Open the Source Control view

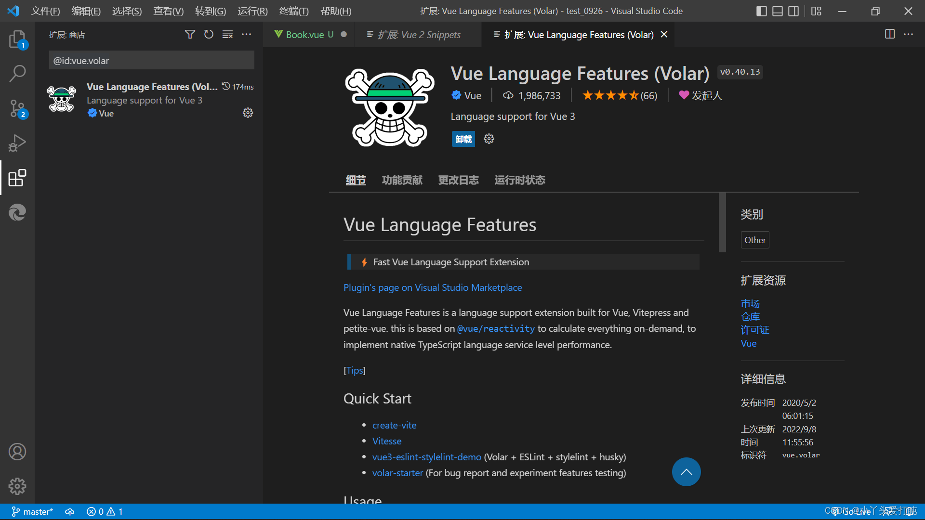pos(17,108)
